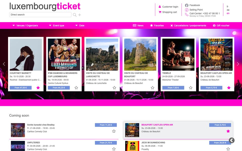Click the Shopping cart icon
Screen dimensions: 242x151
coord(160,12)
